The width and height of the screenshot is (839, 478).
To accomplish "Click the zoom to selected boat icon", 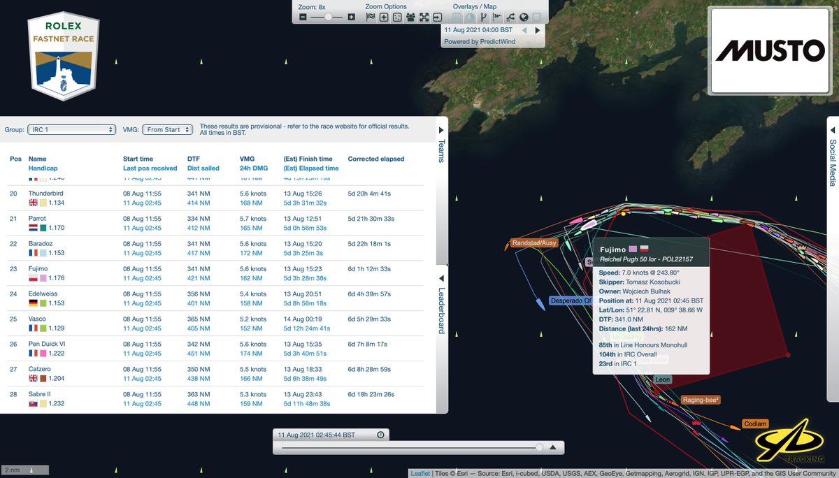I will pyautogui.click(x=384, y=17).
